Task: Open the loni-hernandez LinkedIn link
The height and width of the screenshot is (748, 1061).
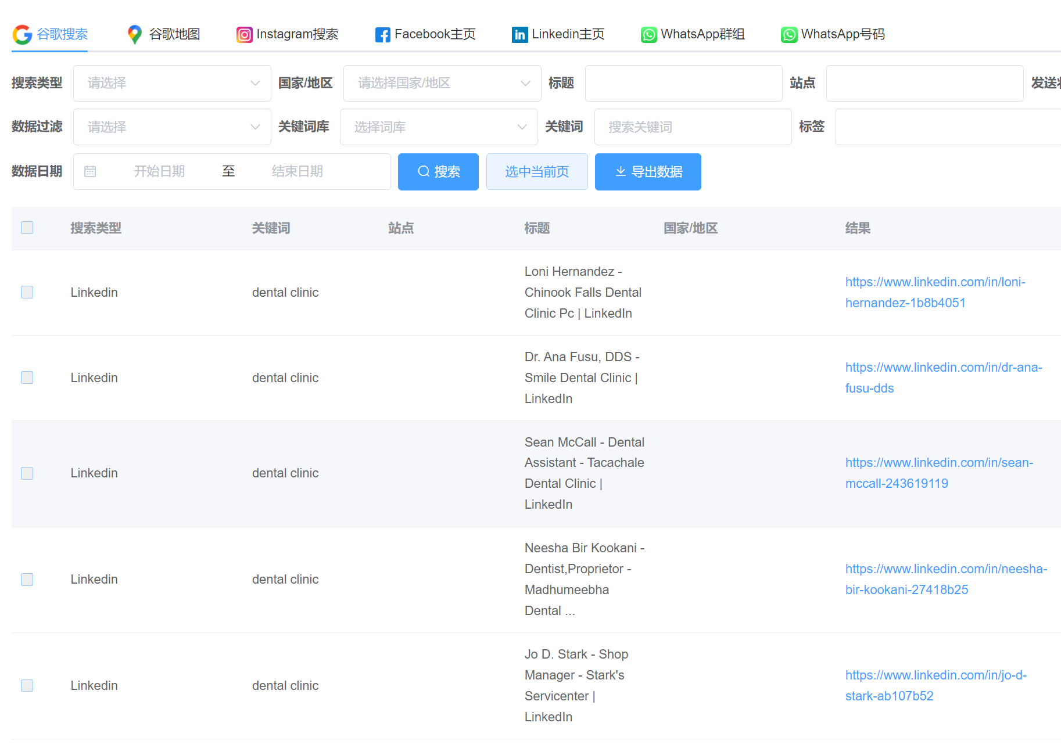Action: click(x=935, y=292)
